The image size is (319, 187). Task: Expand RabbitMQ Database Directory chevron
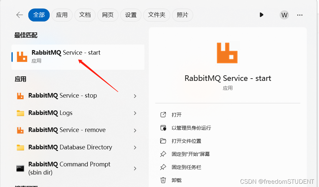(x=135, y=147)
